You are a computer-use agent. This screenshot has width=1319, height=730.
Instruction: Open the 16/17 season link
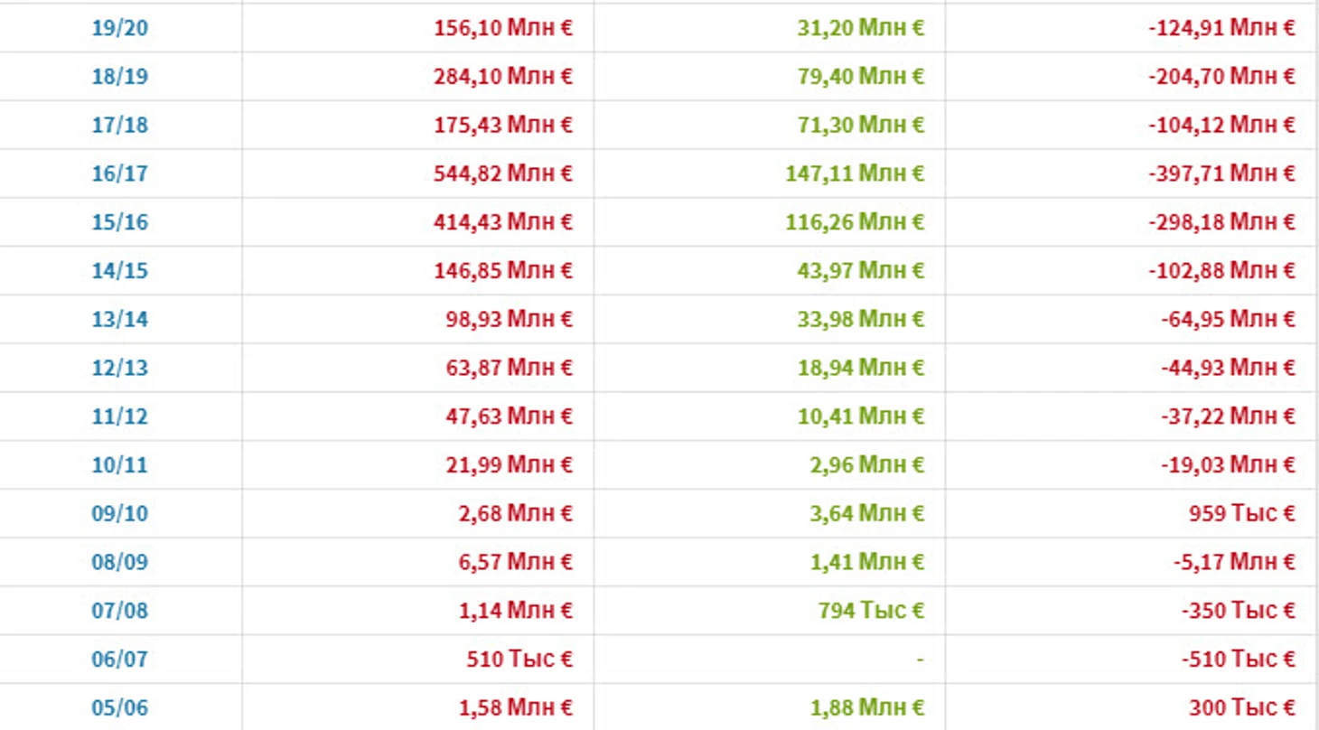(x=119, y=173)
